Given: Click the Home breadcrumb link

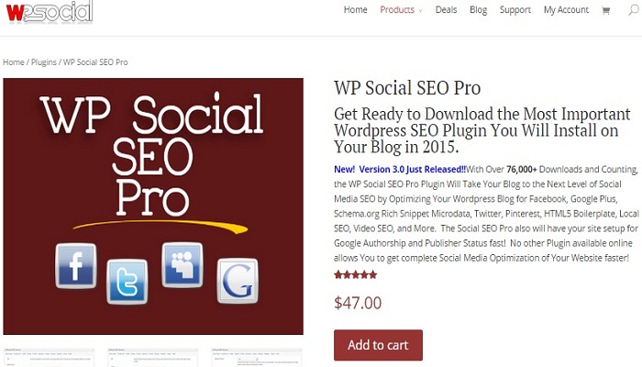Looking at the screenshot, I should pos(14,62).
